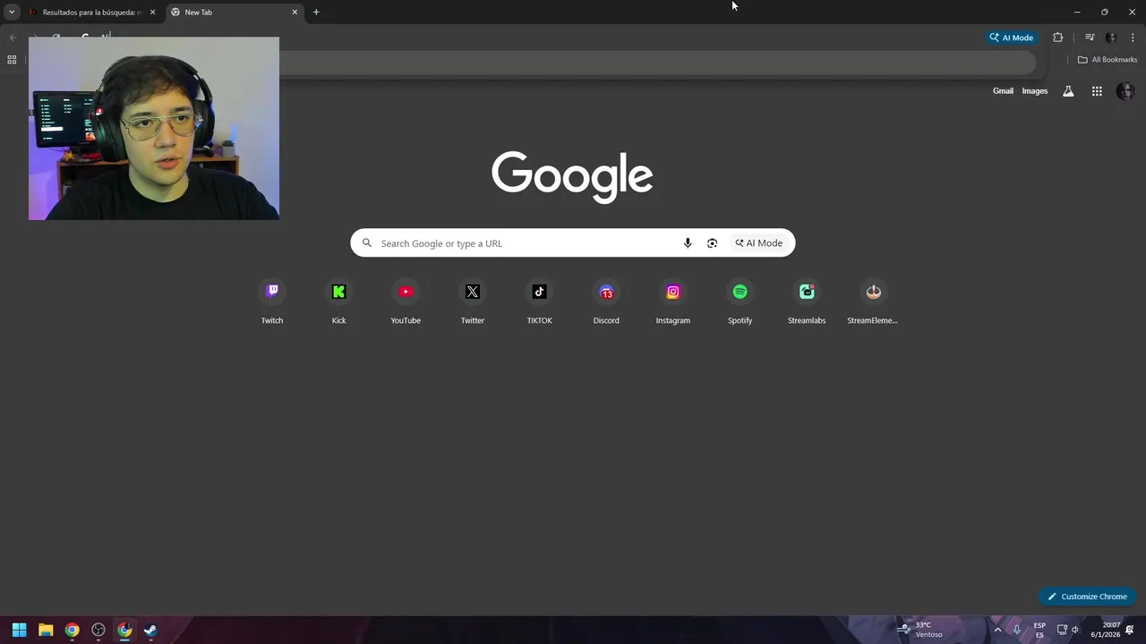The height and width of the screenshot is (644, 1146).
Task: Click the AI Mode toolbar button
Action: [x=1012, y=38]
